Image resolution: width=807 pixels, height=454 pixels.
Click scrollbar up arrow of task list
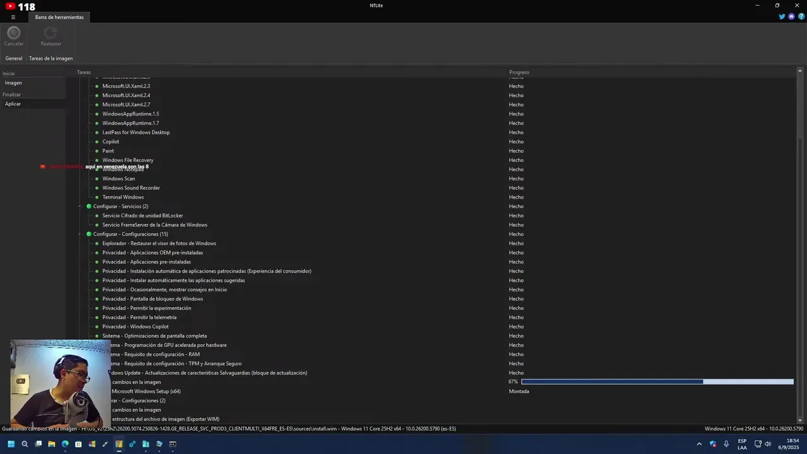click(800, 71)
